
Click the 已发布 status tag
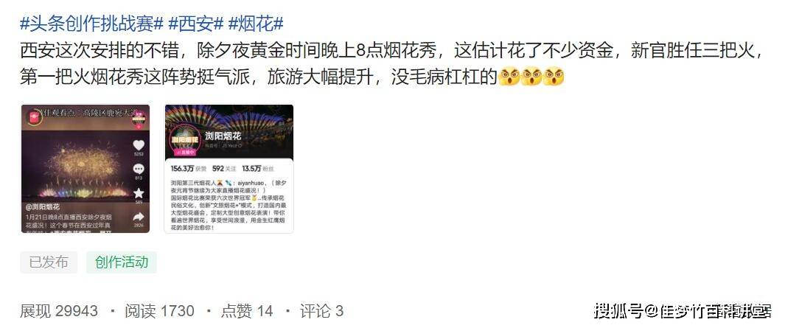point(49,262)
